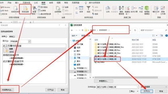Select the 表格(T) tab in Existing Connections dialog
This screenshot has width=168, height=94.
tap(12, 37)
